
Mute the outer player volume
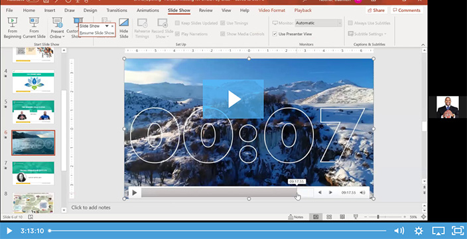coord(399,230)
